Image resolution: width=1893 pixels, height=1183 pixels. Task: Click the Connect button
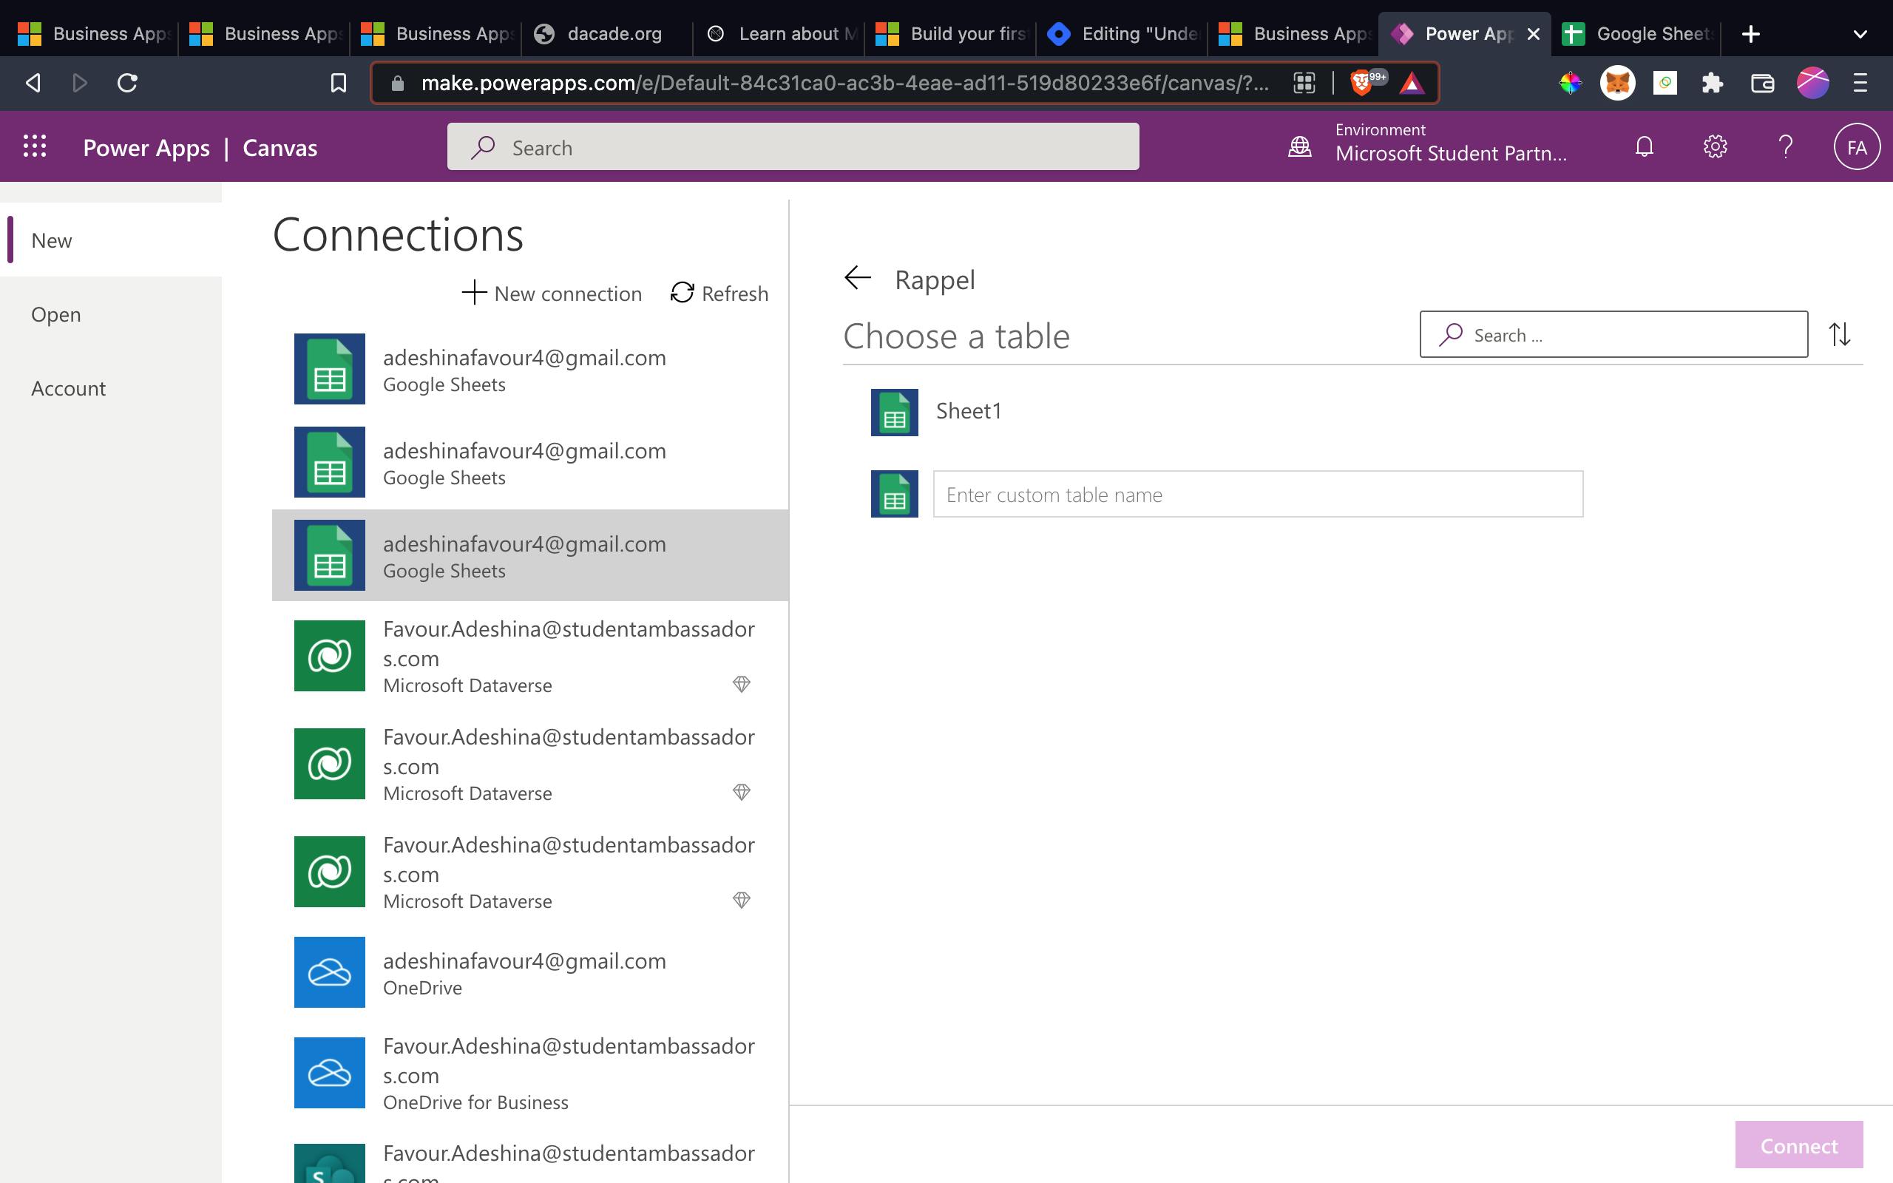tap(1798, 1145)
